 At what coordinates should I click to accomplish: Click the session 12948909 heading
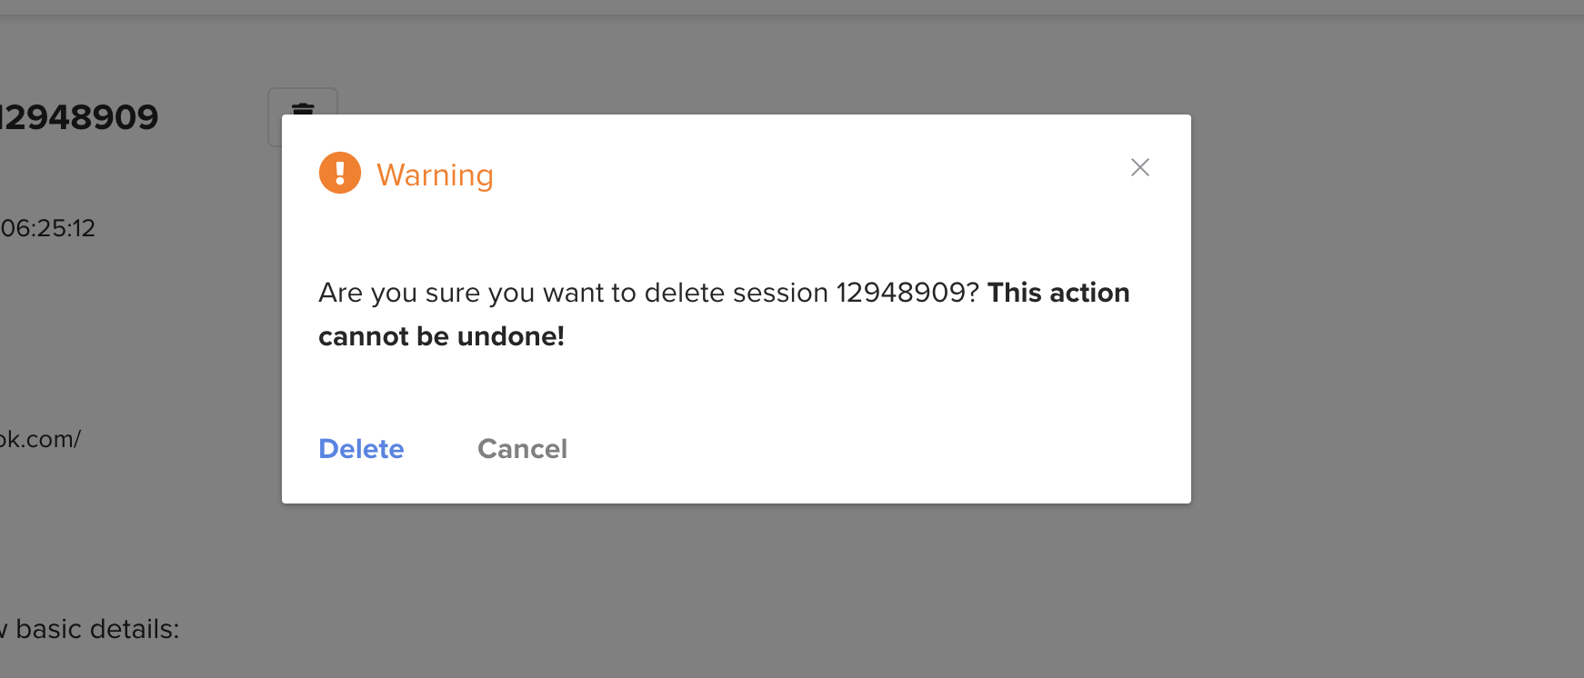tap(79, 117)
